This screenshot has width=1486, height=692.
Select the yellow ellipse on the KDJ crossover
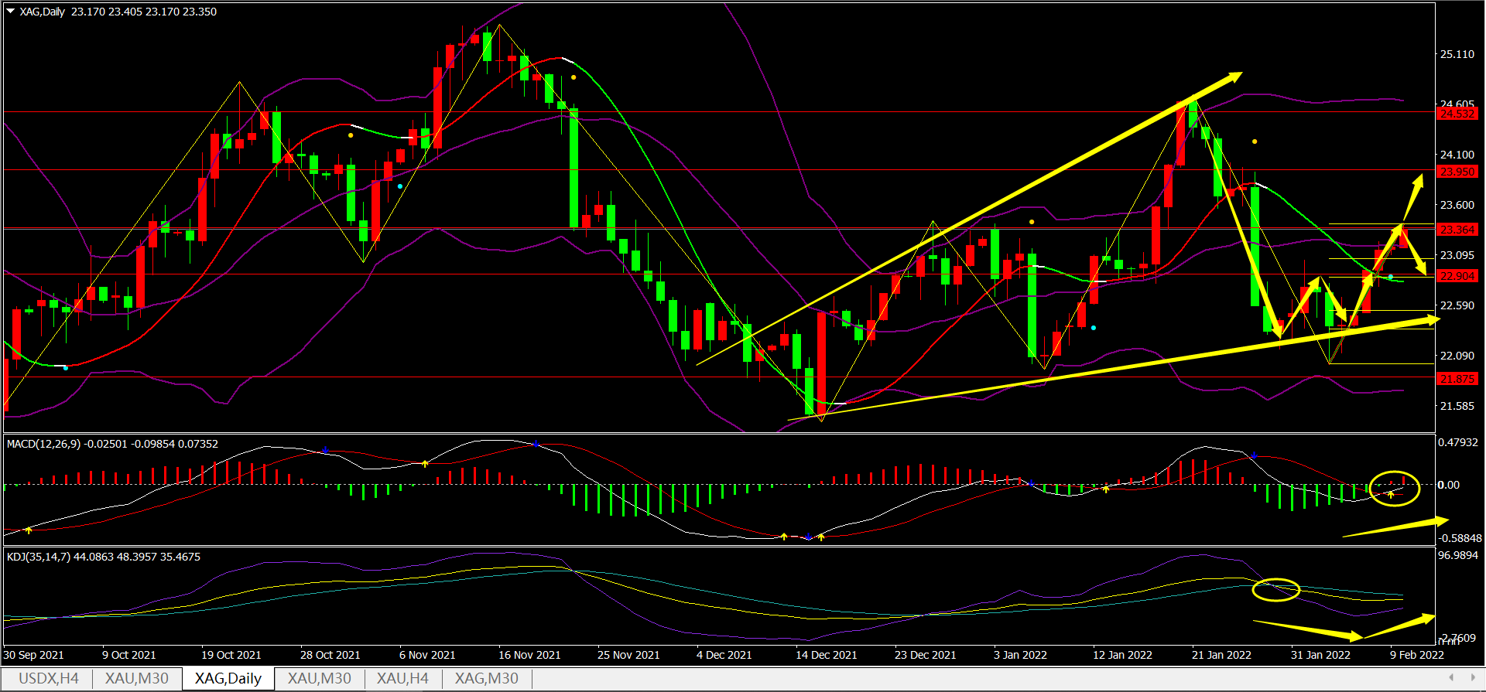(x=1275, y=590)
